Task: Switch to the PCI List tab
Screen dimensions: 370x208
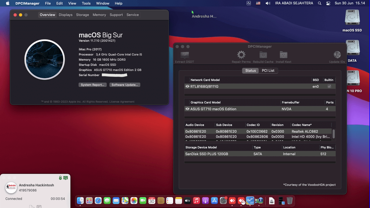Action: point(268,70)
